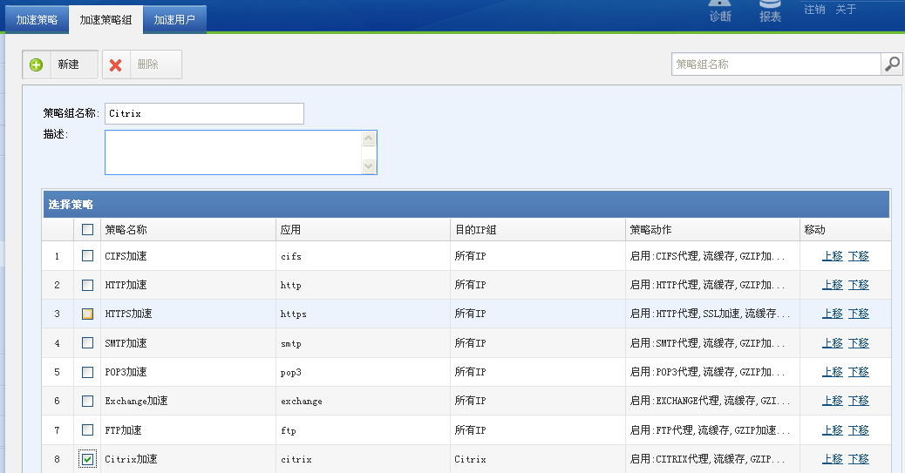Screen dimensions: 905x473
Task: Click the red X 删除 icon
Action: pyautogui.click(x=116, y=65)
